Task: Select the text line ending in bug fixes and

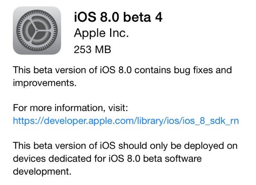Action: [x=122, y=70]
